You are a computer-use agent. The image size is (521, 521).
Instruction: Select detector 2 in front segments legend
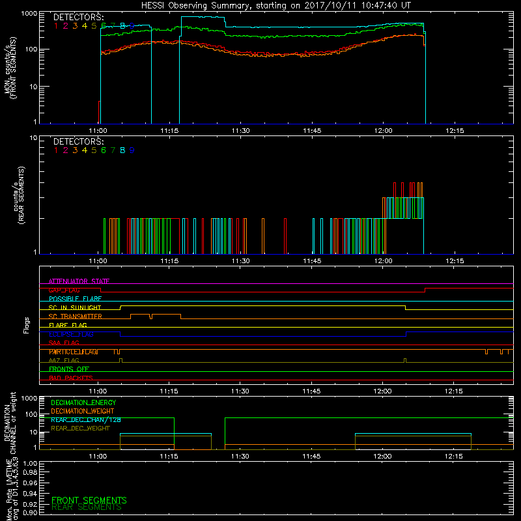(66, 26)
